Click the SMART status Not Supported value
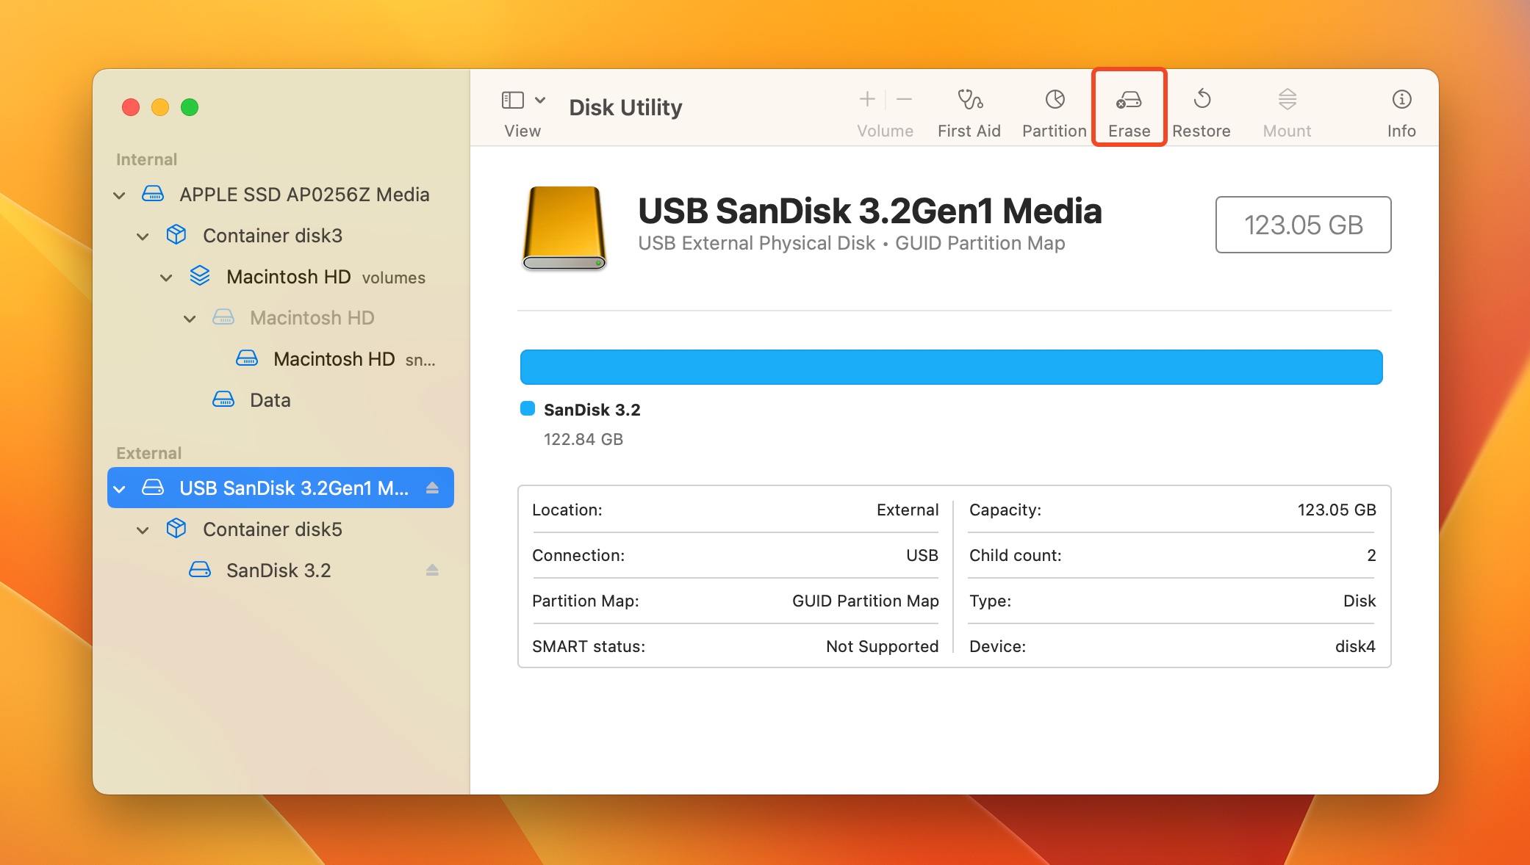 [882, 646]
